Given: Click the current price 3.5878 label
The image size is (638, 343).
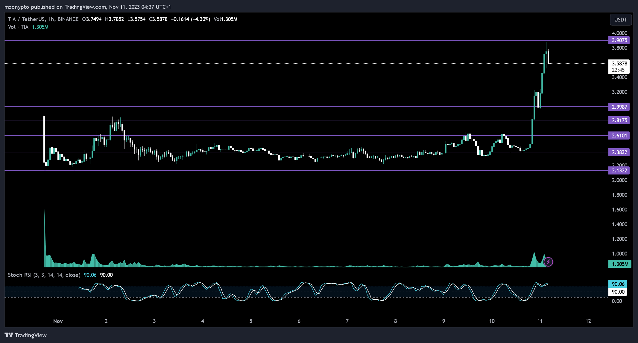Looking at the screenshot, I should click(619, 67).
